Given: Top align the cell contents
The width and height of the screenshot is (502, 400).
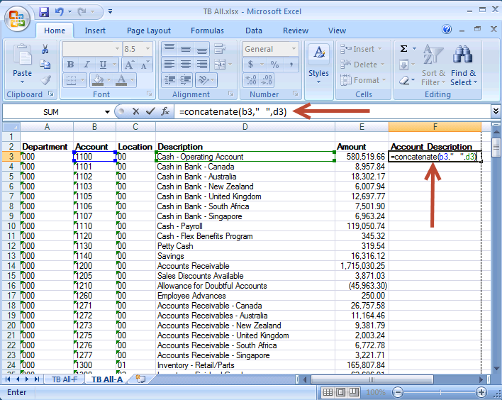Looking at the screenshot, I should (x=169, y=48).
